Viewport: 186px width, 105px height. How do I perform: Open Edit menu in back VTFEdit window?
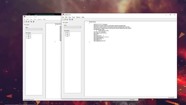point(27,20)
